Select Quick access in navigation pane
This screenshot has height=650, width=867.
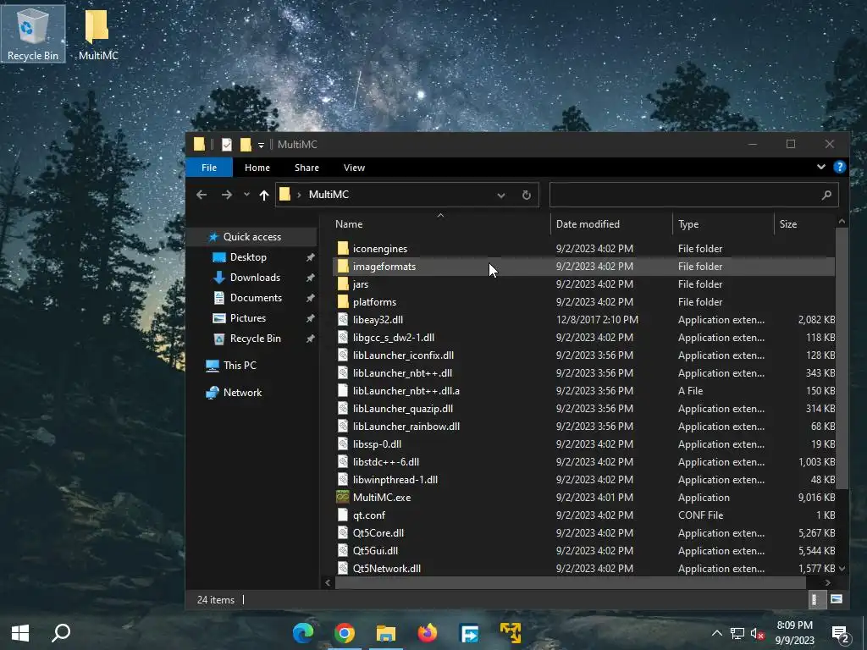pyautogui.click(x=252, y=237)
